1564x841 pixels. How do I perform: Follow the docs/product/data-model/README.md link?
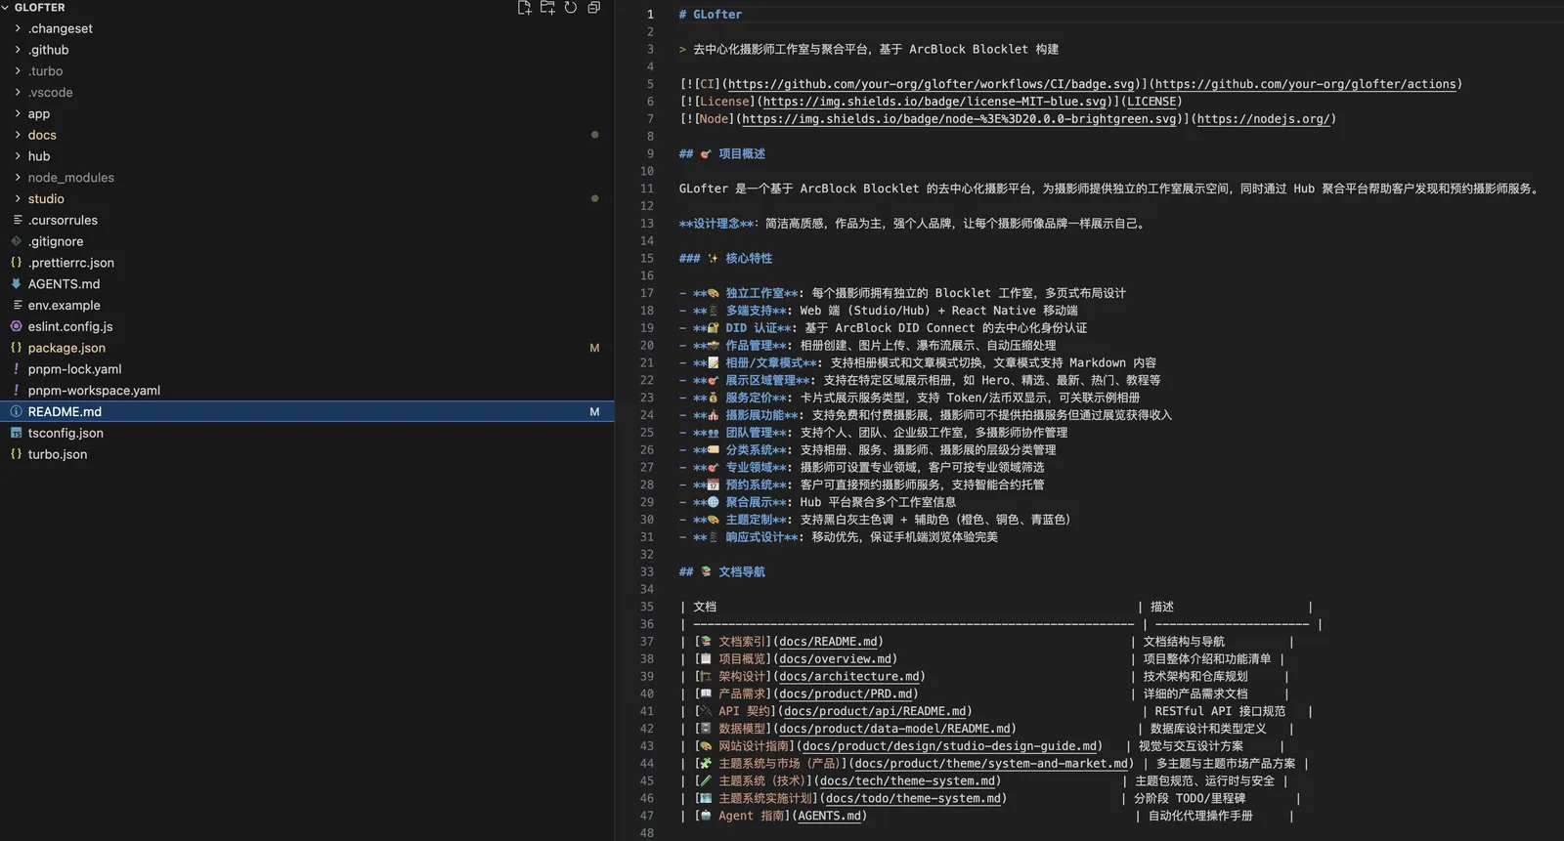[x=894, y=729]
